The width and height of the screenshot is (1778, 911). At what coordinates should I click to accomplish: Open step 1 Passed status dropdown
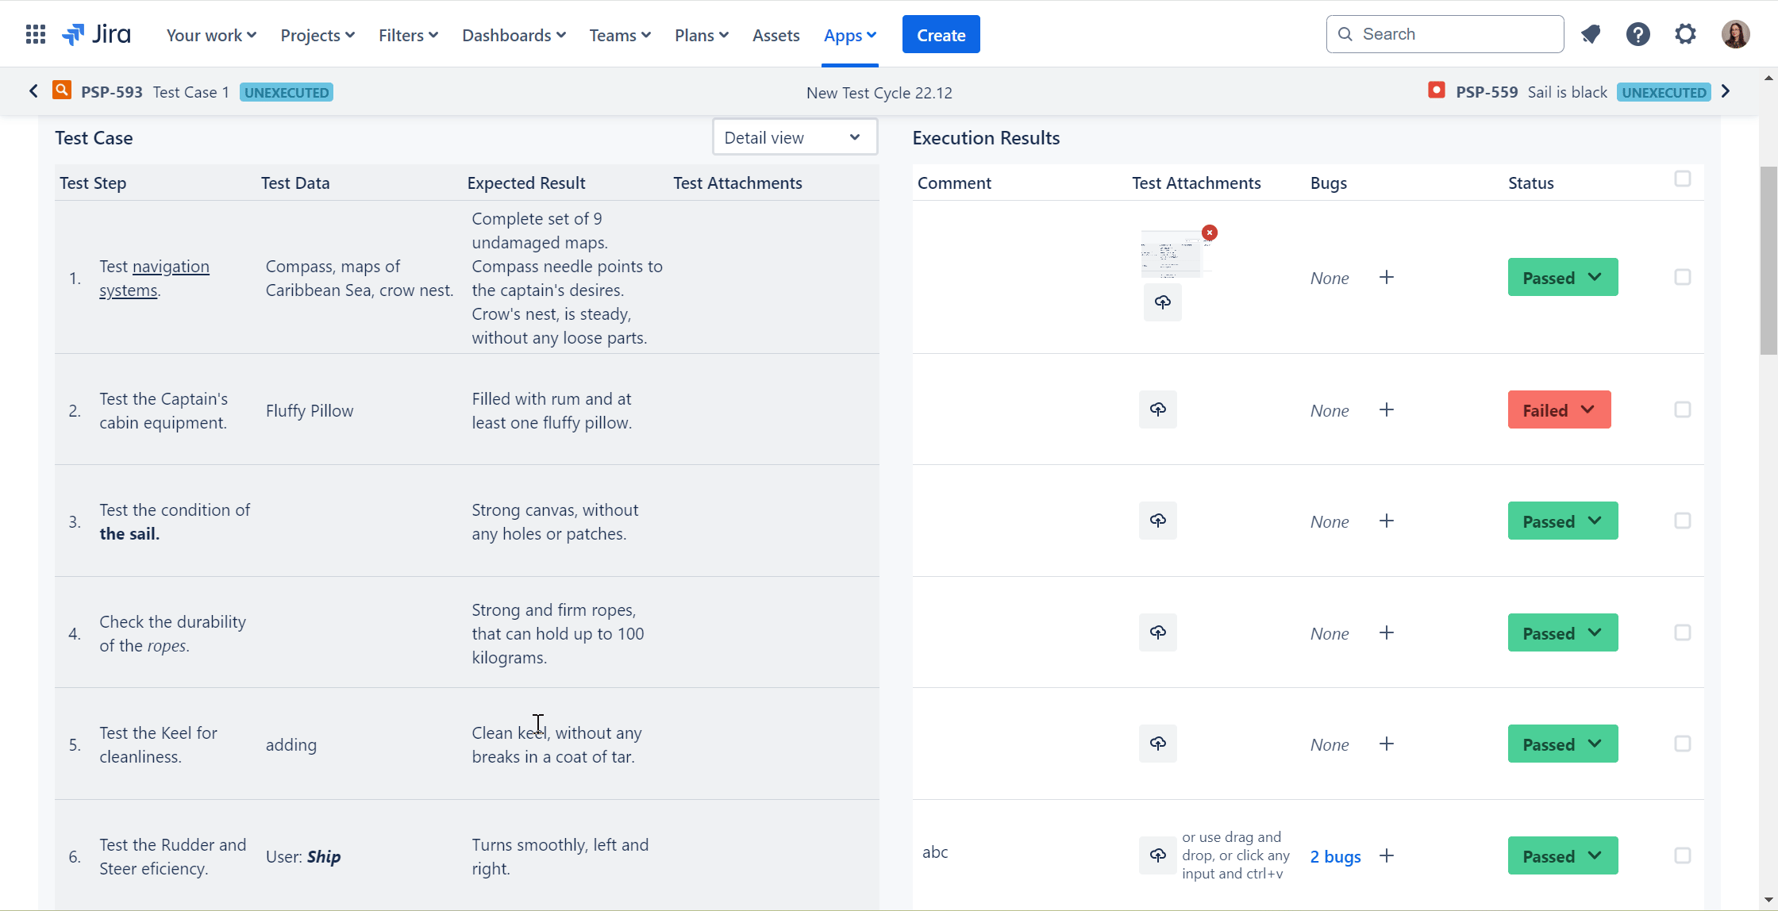[1563, 277]
